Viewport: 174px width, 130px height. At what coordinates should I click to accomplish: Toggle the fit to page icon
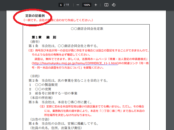pos(106,5)
